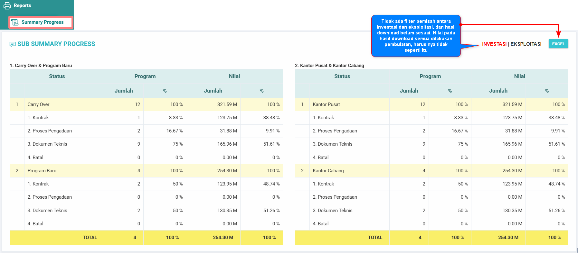Open the Reports menu label
Image resolution: width=578 pixels, height=253 pixels.
tap(22, 5)
